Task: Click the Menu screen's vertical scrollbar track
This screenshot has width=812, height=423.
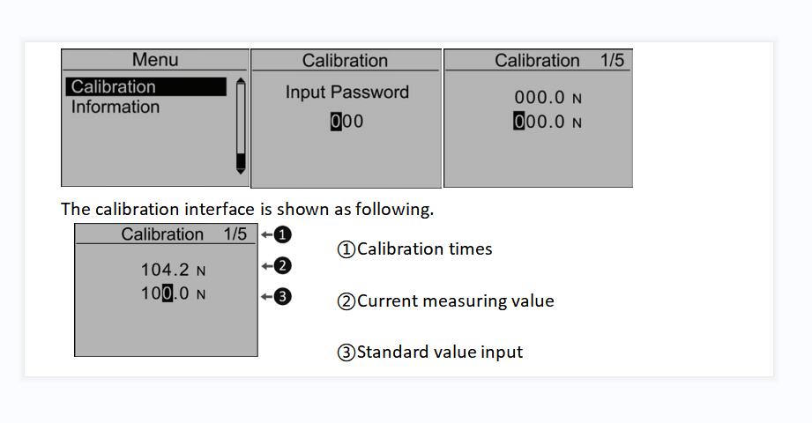Action: point(241,126)
